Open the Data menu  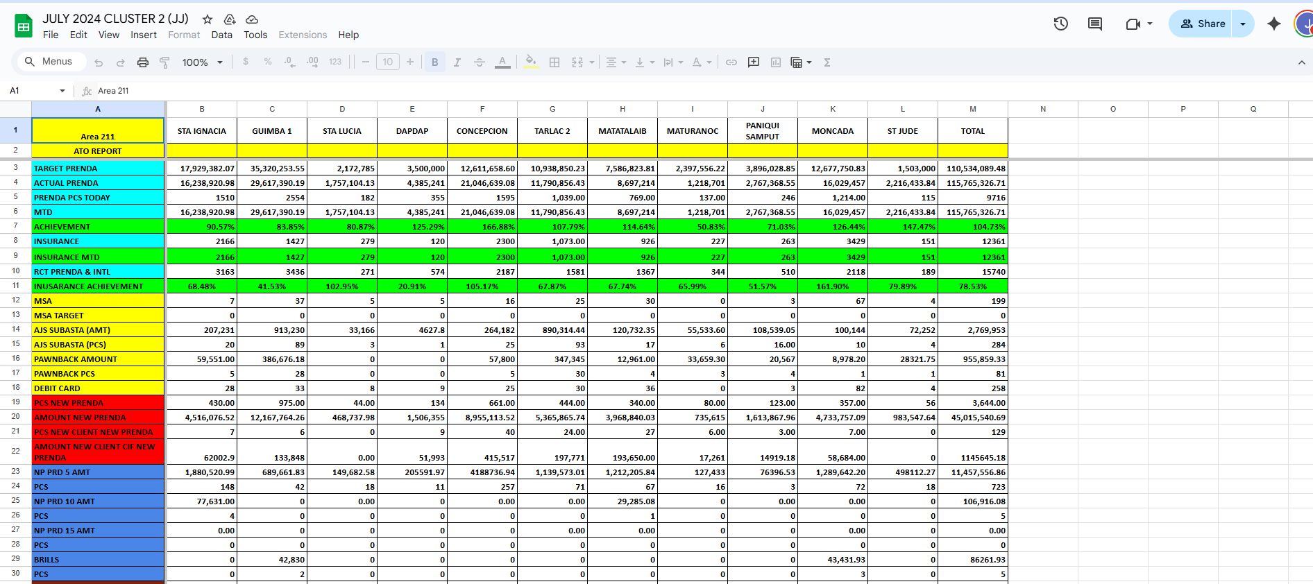pyautogui.click(x=221, y=35)
